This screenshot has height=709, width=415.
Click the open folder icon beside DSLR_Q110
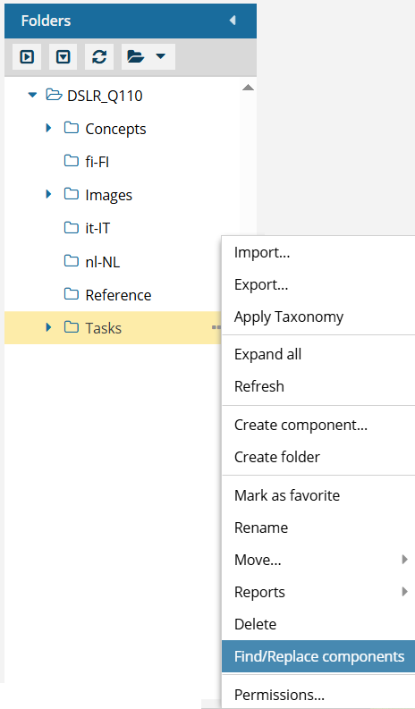pos(54,95)
